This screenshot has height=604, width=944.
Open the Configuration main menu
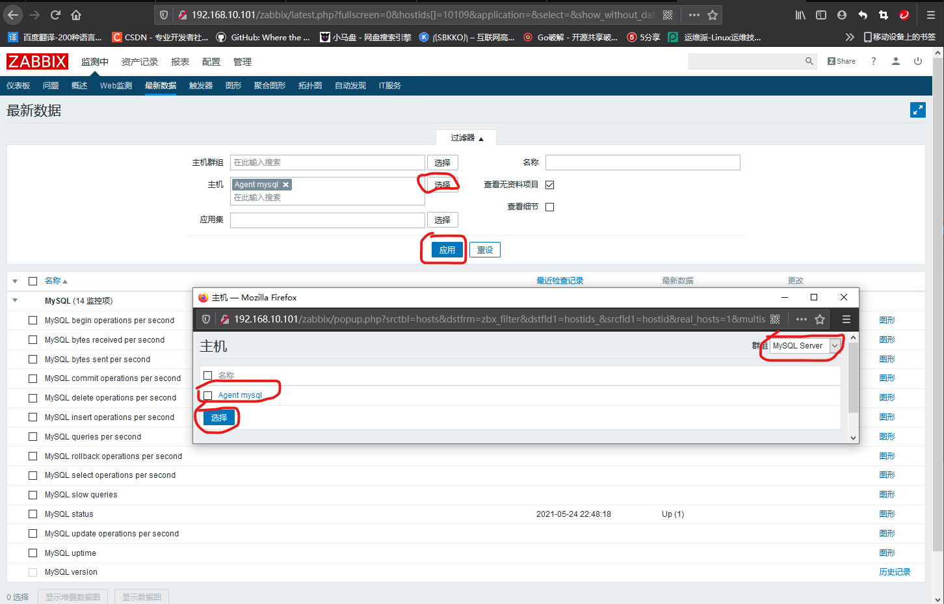coord(211,62)
